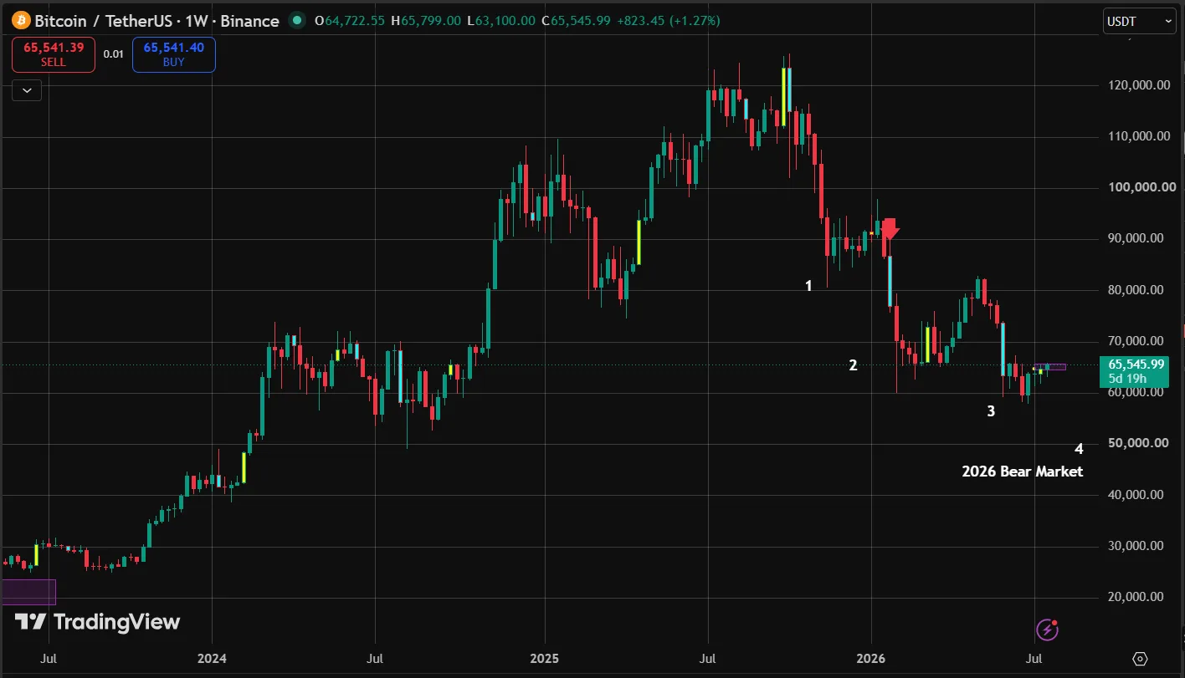This screenshot has height=678, width=1185.
Task: Open the USDT currency dropdown
Action: click(x=1140, y=22)
